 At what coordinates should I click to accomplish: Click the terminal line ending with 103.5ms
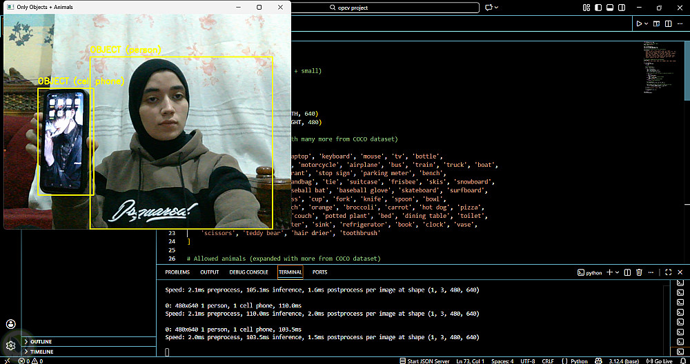click(233, 330)
